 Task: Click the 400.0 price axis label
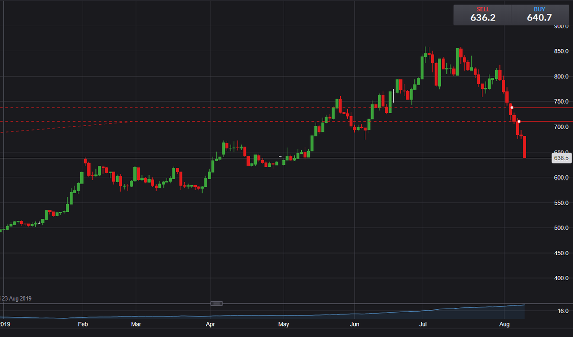point(562,278)
